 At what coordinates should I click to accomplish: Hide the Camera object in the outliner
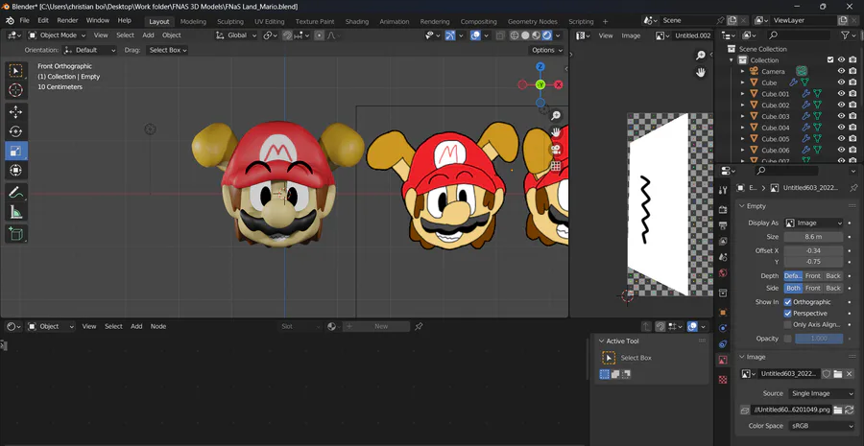click(841, 71)
